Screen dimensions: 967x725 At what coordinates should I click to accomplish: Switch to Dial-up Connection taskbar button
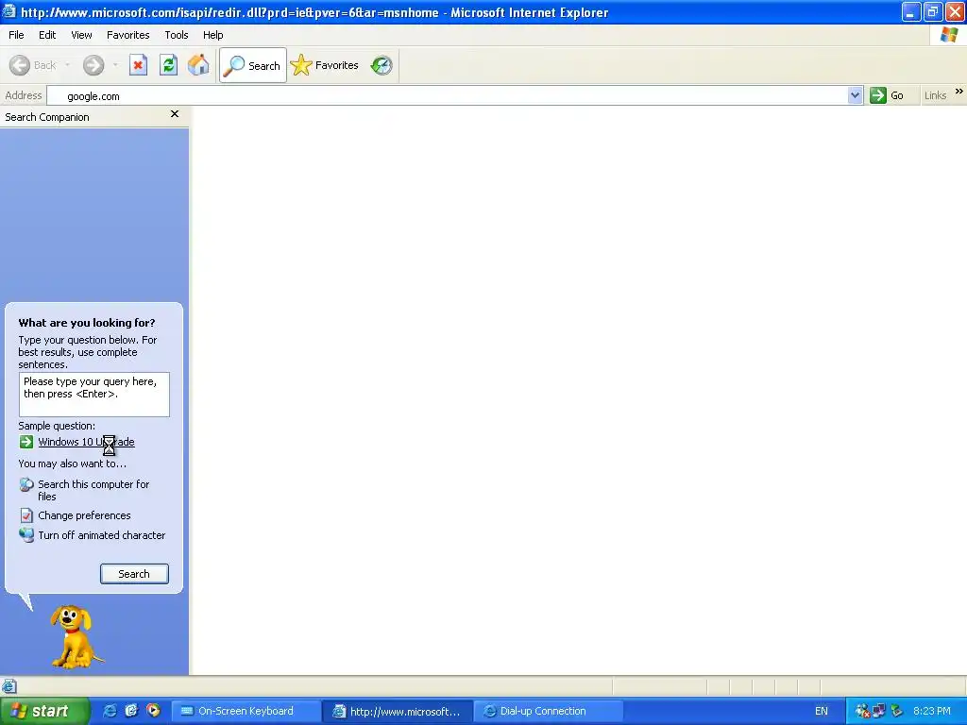(548, 712)
